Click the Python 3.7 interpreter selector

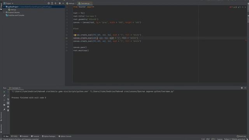tap(234, 139)
